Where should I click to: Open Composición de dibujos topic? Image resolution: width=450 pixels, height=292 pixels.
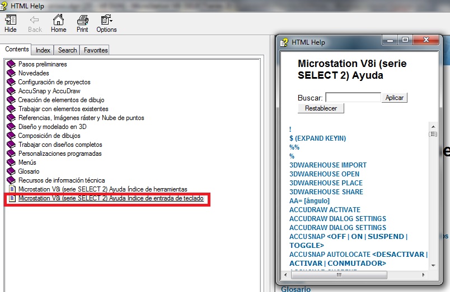(x=49, y=136)
